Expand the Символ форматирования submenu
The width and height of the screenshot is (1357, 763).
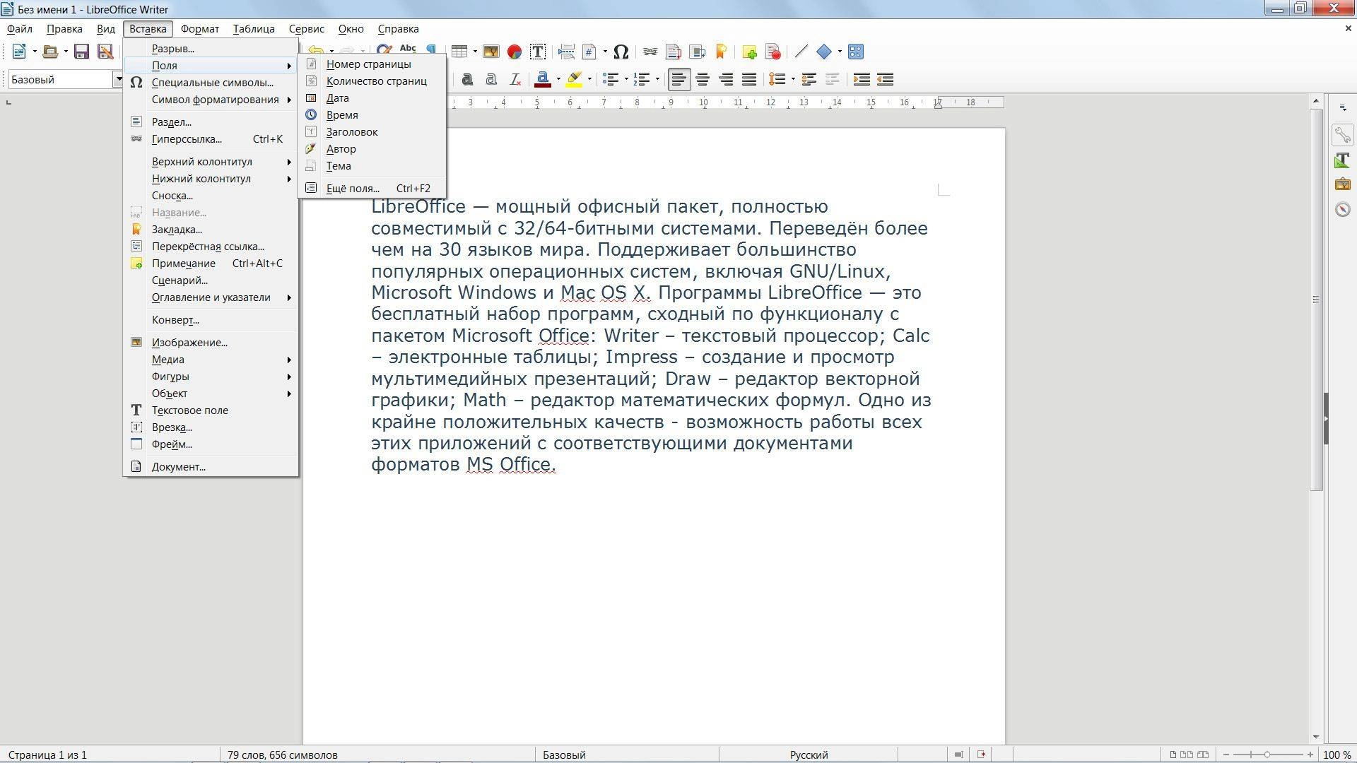pyautogui.click(x=211, y=100)
